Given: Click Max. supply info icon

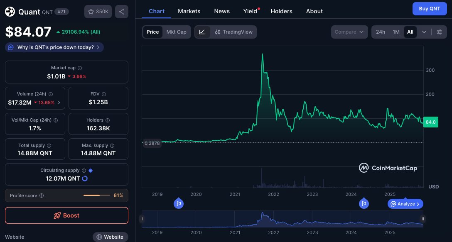Looking at the screenshot, I should 112,146.
